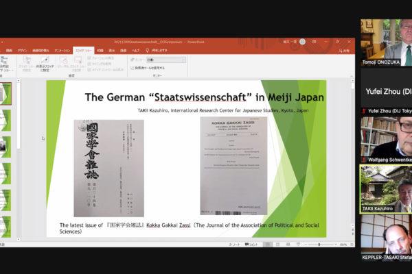Viewport: 412px width, 274px height.
Task: Click the Fit slide to window icon
Action: click(352, 245)
